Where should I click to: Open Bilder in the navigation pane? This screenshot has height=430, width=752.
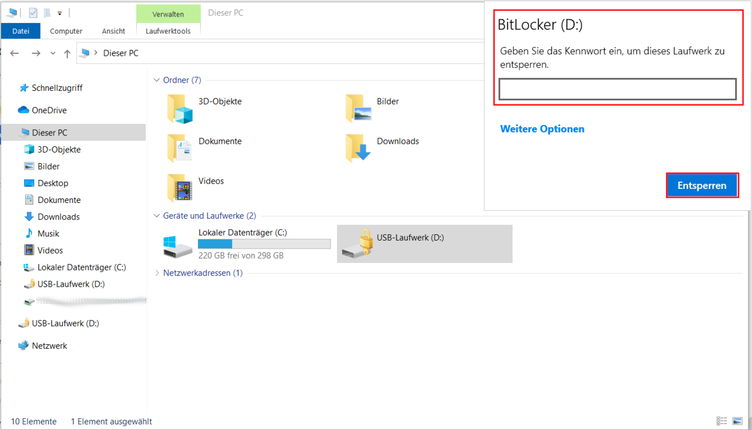48,166
